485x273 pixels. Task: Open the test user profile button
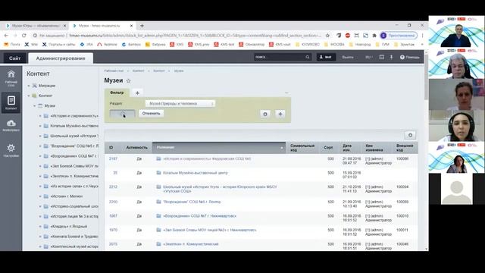[326, 58]
